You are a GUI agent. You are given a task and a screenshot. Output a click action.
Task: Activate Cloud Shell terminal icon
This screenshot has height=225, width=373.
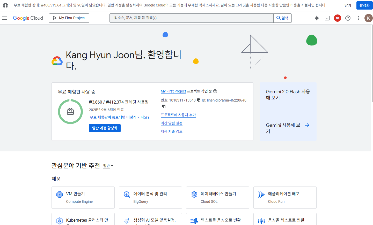[327, 18]
